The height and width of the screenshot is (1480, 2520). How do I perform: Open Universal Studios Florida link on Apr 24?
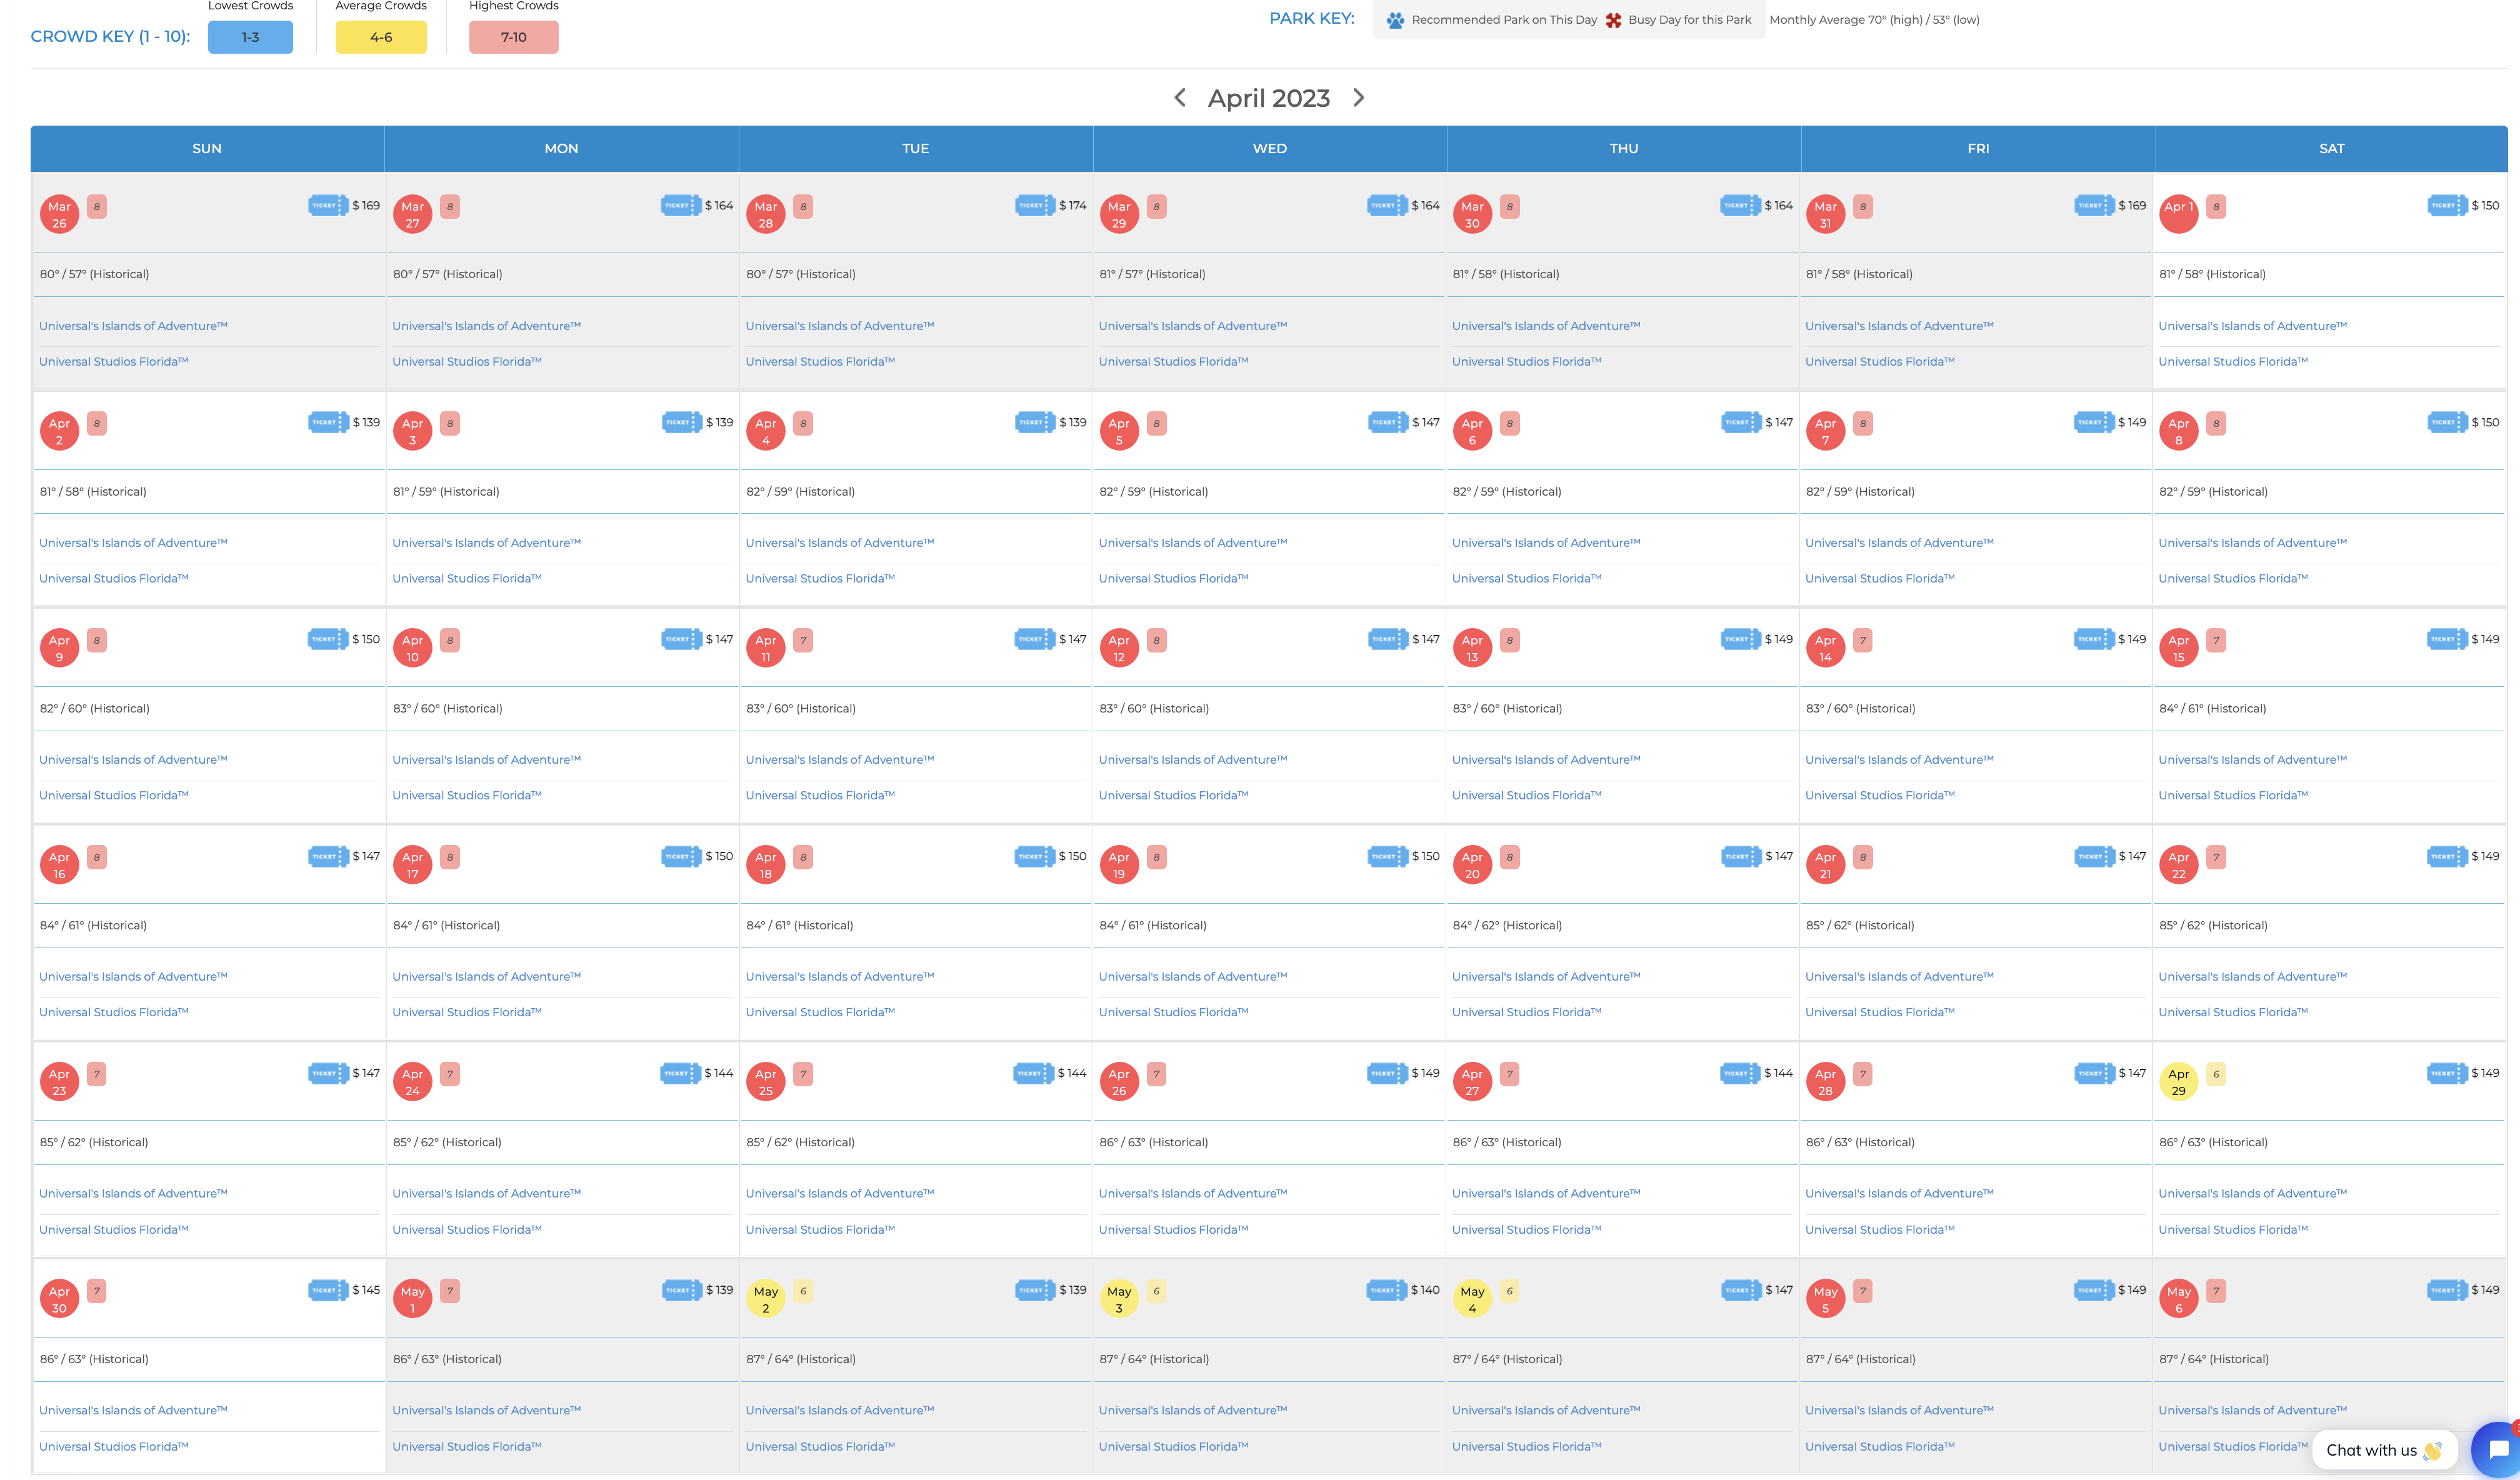pos(467,1230)
